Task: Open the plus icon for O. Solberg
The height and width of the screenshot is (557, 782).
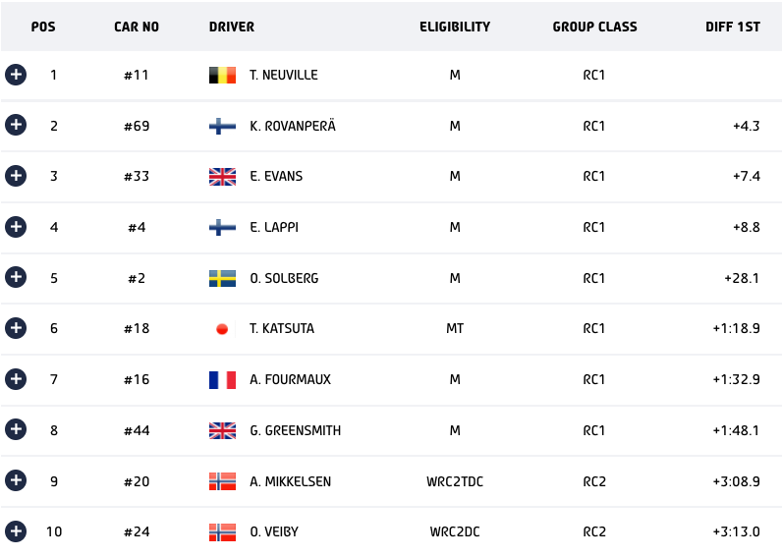Action: point(16,277)
